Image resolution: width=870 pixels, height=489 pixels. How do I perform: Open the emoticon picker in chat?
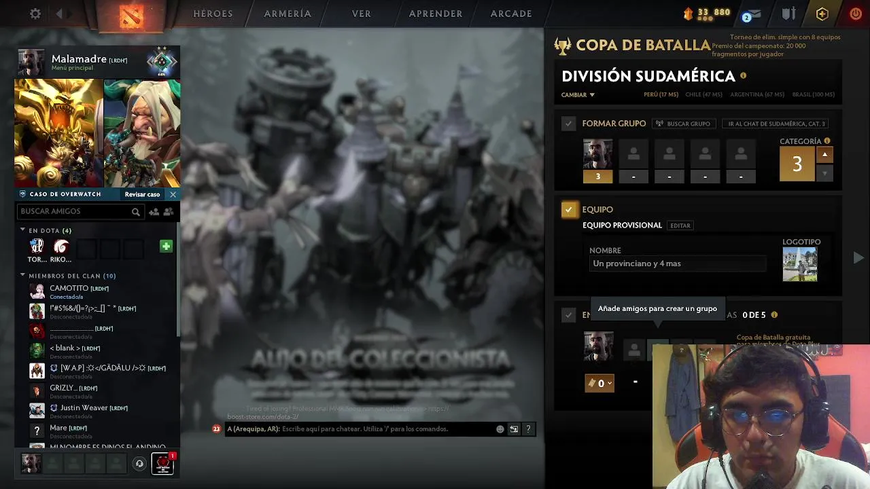point(500,429)
